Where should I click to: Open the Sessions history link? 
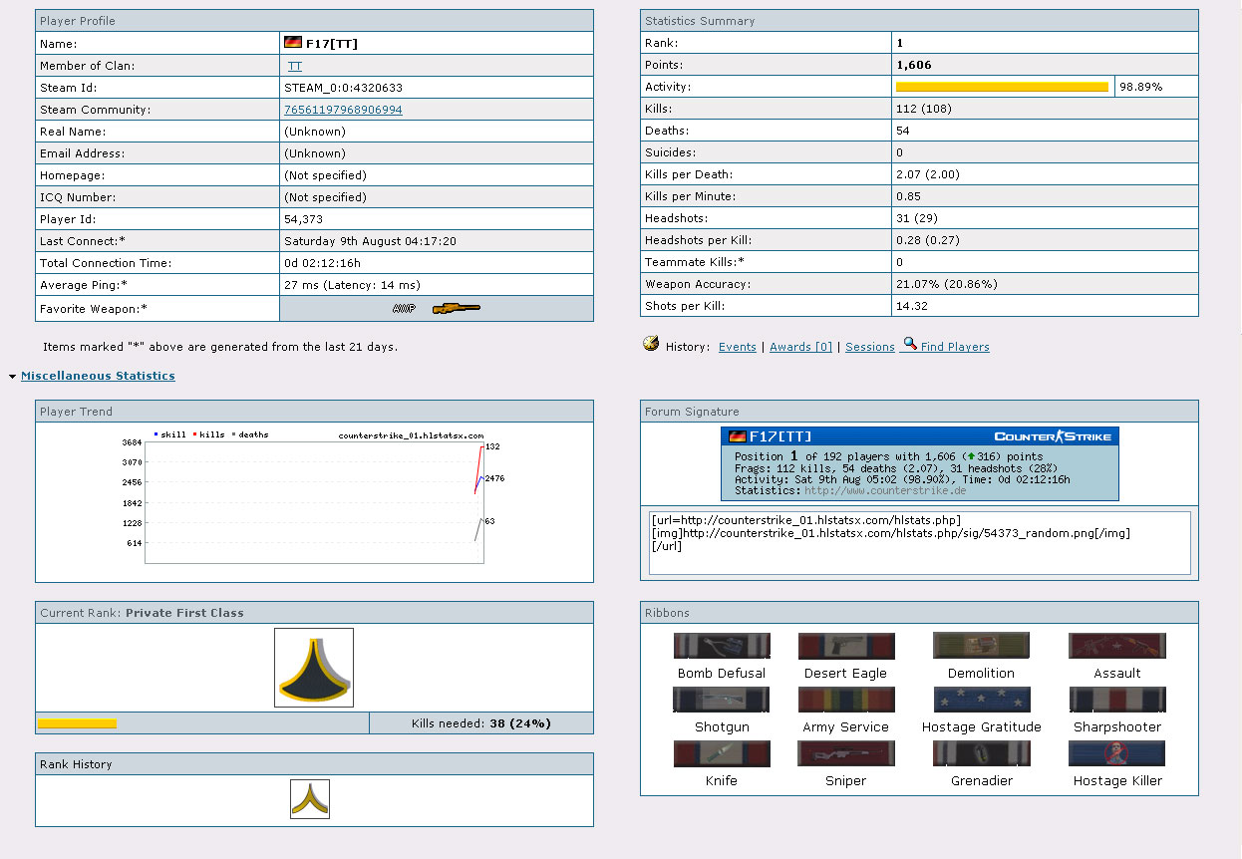pos(869,347)
